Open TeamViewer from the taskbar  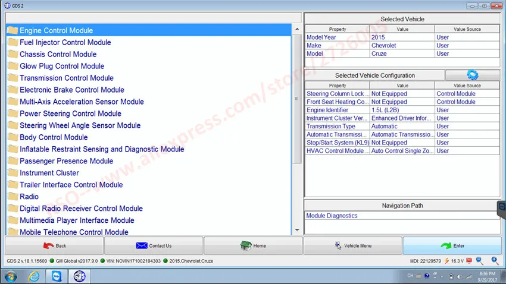coord(57,276)
